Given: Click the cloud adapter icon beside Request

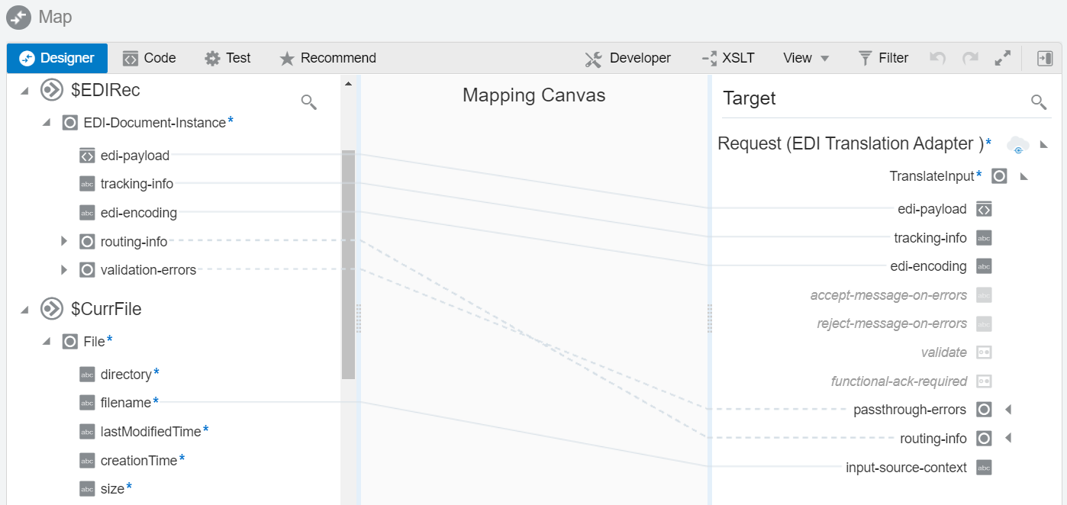Looking at the screenshot, I should click(1017, 144).
